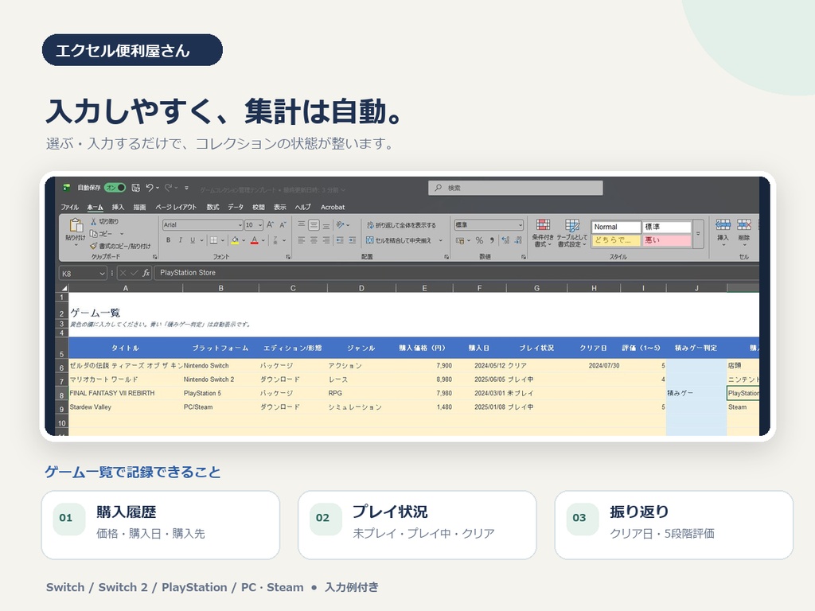This screenshot has width=815, height=611.
Task: Apply the yellow fill color bucket
Action: coord(235,240)
